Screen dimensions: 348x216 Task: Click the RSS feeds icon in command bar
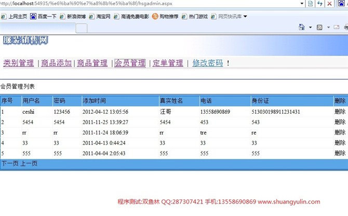click(x=319, y=27)
